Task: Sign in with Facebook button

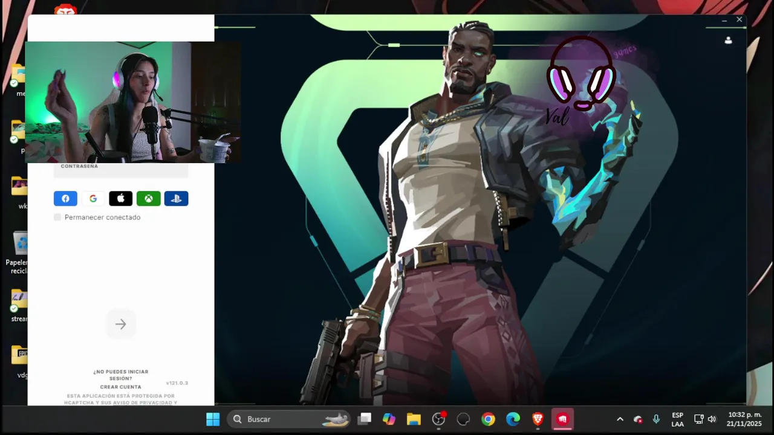Action: pos(65,199)
